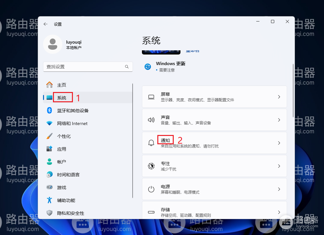Open 电源 using its right chevron

pyautogui.click(x=279, y=189)
